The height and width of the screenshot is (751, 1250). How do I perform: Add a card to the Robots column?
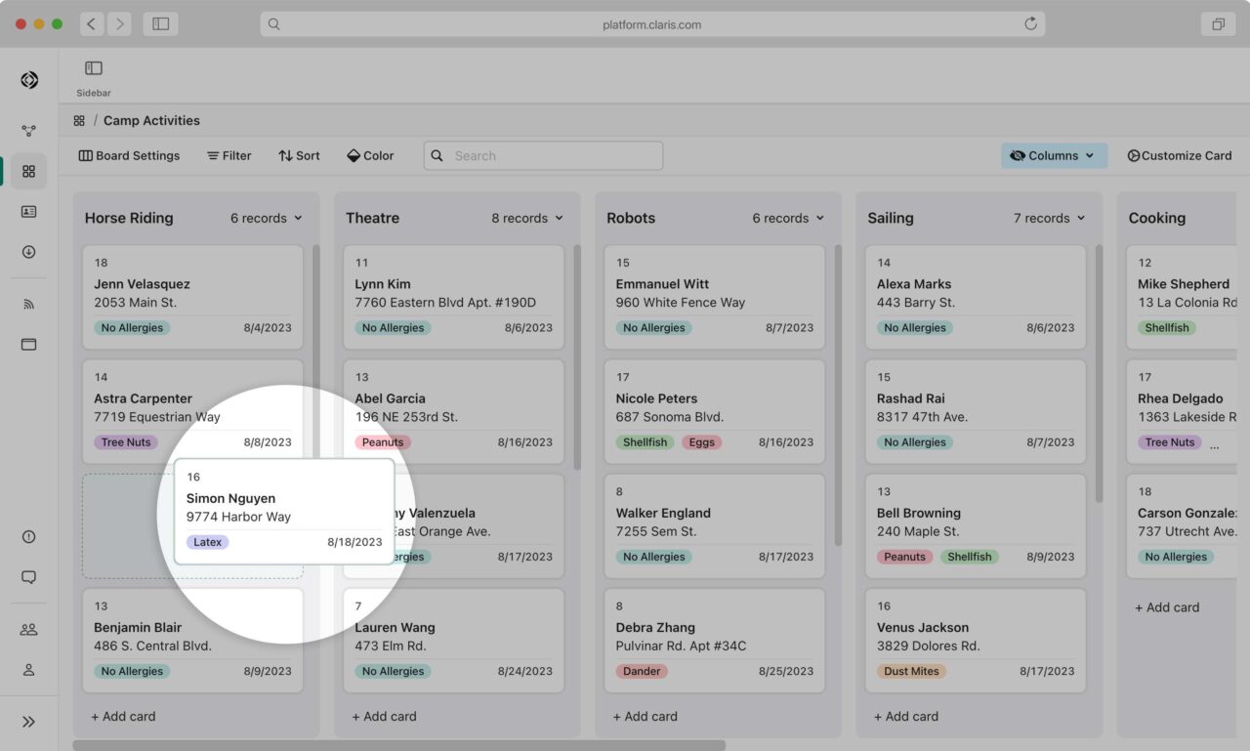coord(645,716)
